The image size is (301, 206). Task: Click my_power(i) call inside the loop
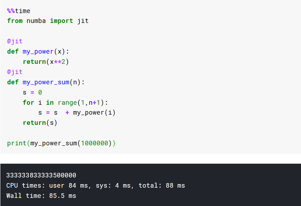coord(94,113)
